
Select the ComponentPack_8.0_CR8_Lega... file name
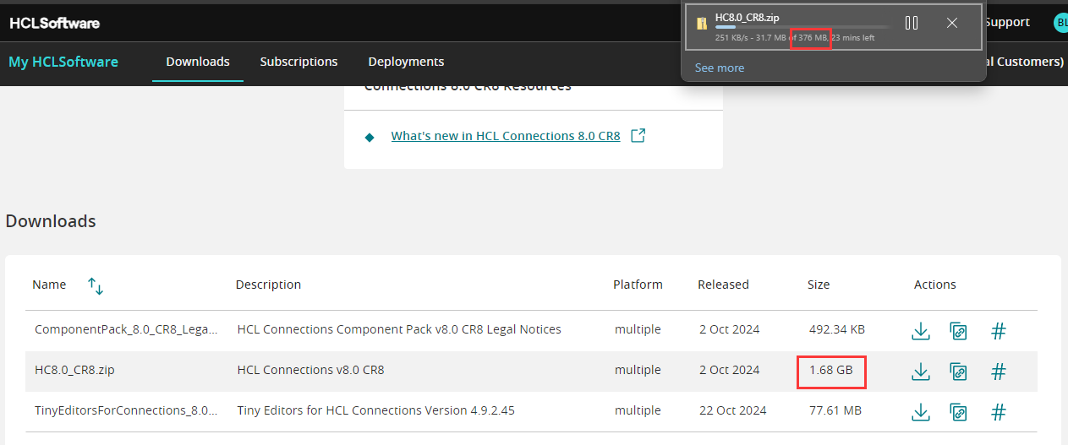(126, 329)
